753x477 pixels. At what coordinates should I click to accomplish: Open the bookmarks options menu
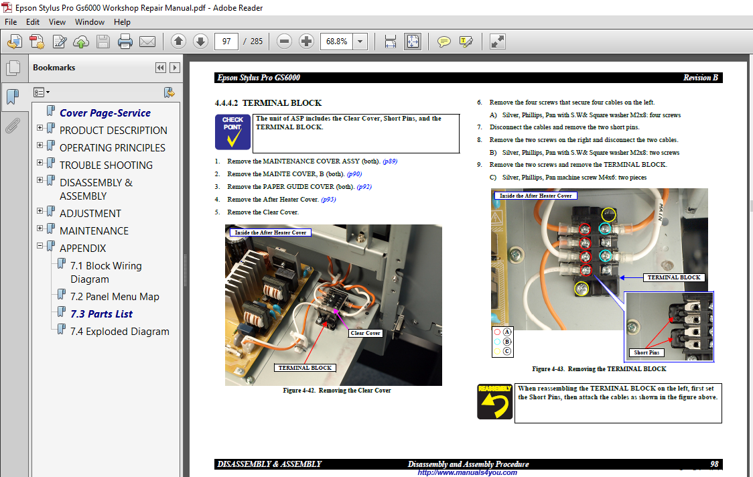[x=42, y=92]
